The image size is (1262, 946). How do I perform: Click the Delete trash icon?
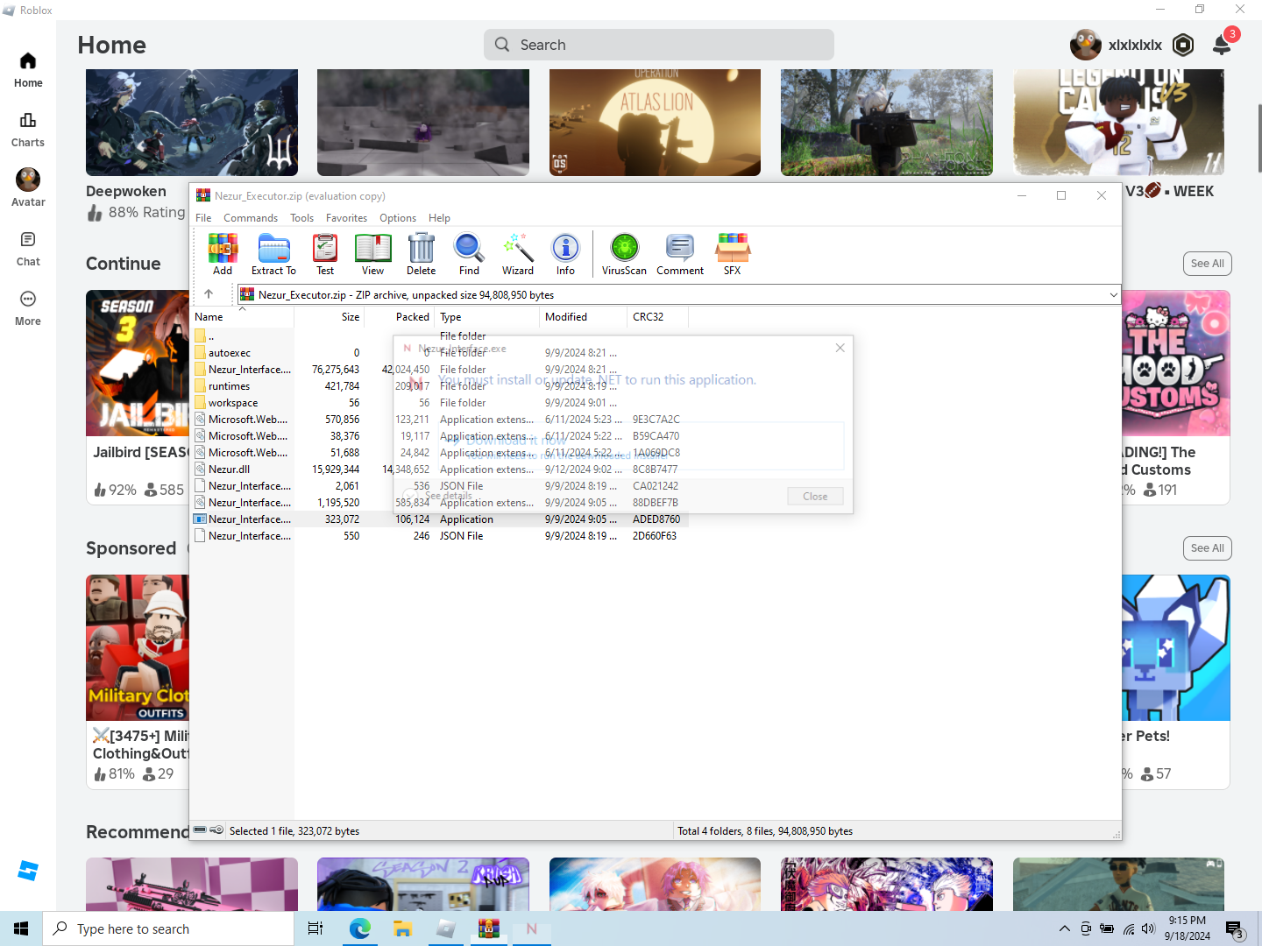[x=421, y=254]
